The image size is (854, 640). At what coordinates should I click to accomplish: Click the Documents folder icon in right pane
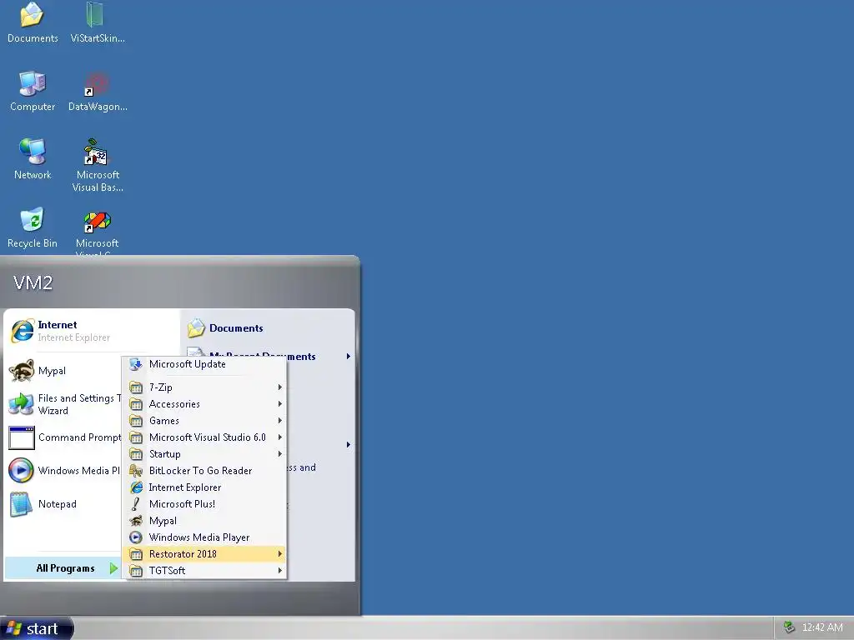point(196,328)
